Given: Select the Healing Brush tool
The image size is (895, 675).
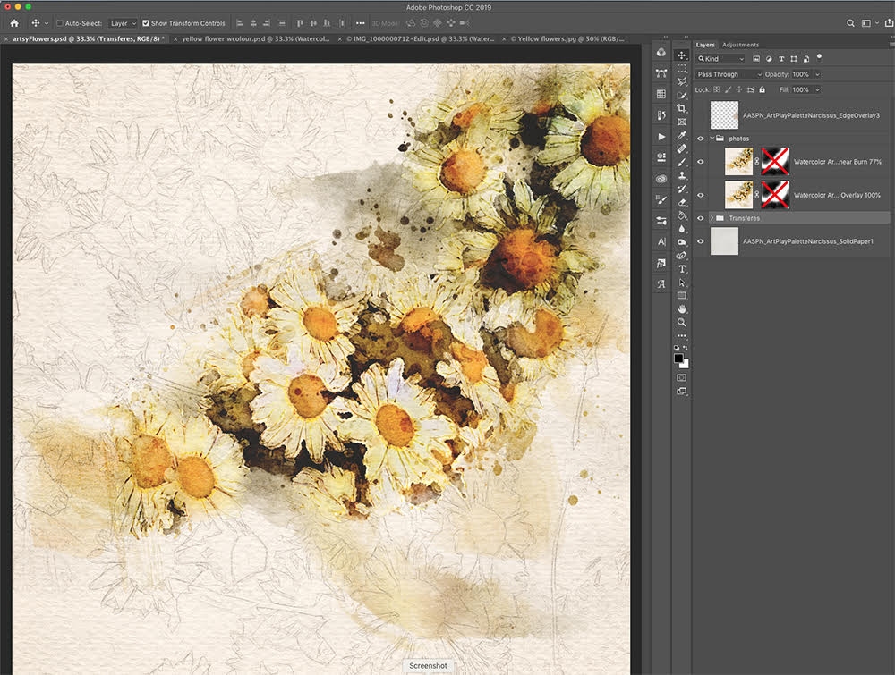Looking at the screenshot, I should coord(681,148).
